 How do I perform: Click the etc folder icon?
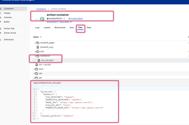[37, 78]
